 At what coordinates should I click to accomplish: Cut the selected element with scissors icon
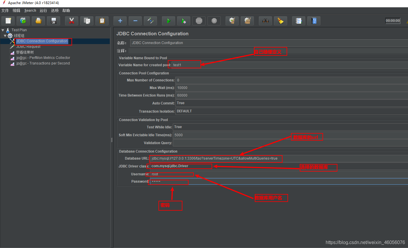(72, 21)
